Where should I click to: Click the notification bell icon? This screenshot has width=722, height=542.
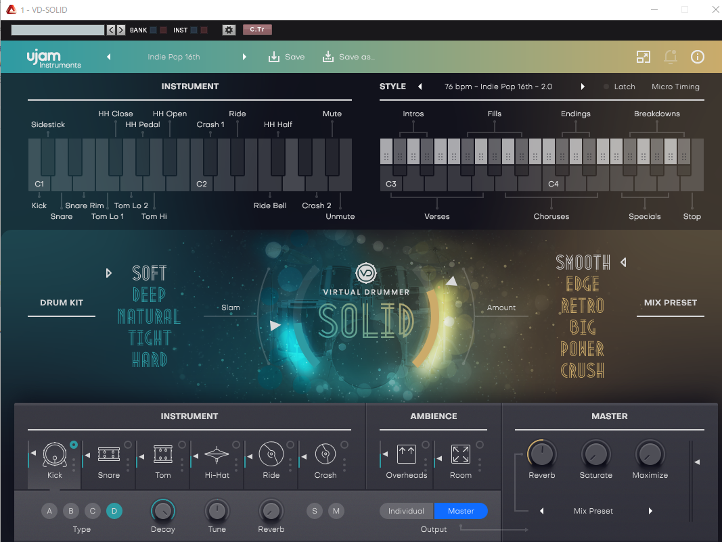click(x=671, y=57)
